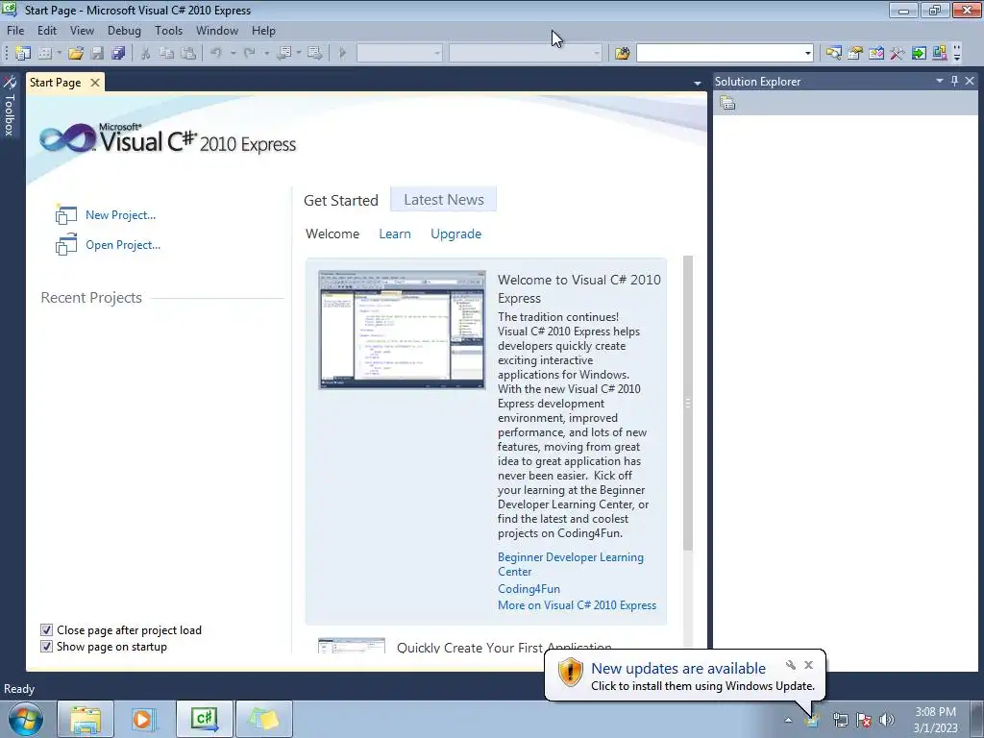This screenshot has width=984, height=738.
Task: Expand the Add New Item dropdown arrow
Action: (59, 54)
